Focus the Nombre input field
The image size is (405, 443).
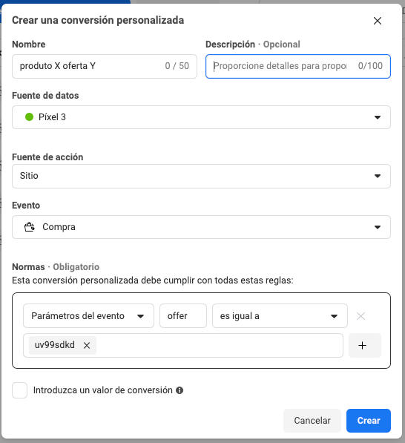(x=105, y=66)
